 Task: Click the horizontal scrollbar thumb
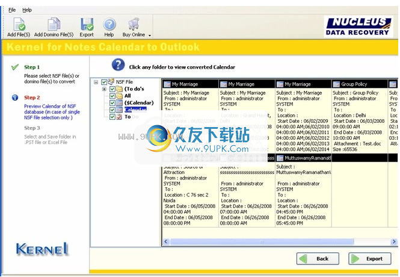(x=262, y=241)
